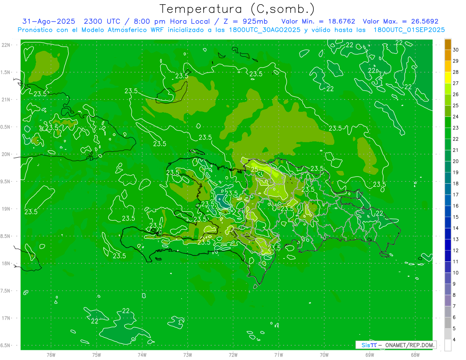This screenshot has width=466, height=360.
Task: Click the '19N' latitude axis label
Action: 6,209
